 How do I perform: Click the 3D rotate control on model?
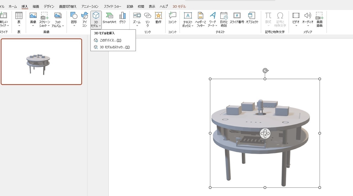pos(265,133)
